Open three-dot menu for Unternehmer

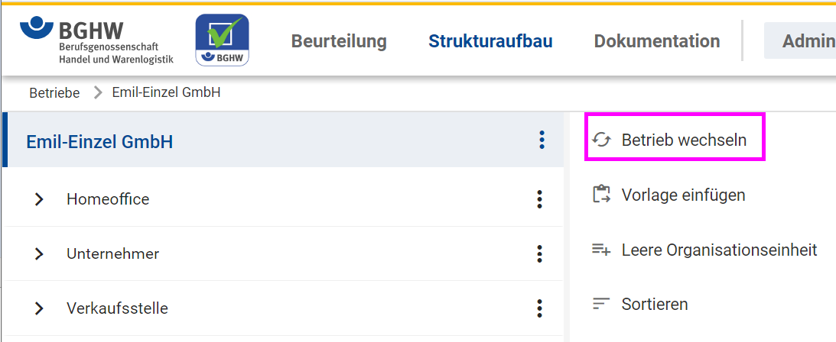pyautogui.click(x=539, y=253)
